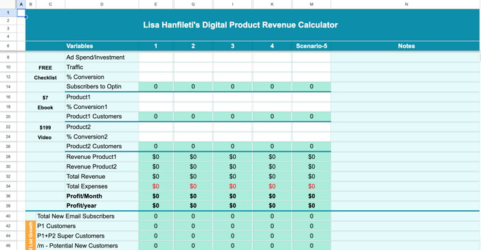Select the 'Checklist' label cell
The height and width of the screenshot is (250, 481).
point(45,77)
